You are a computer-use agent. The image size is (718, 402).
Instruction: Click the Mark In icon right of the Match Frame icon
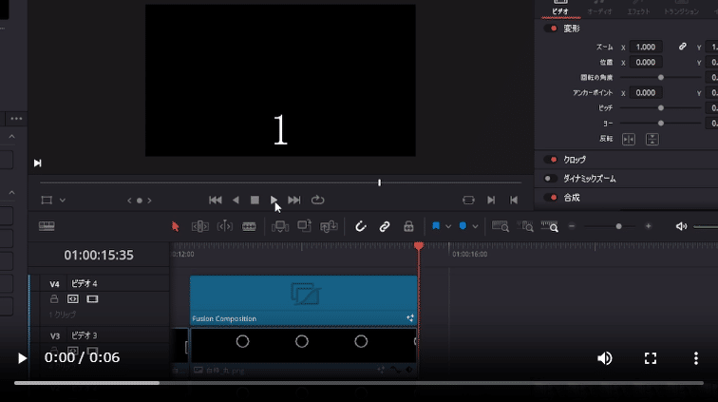[491, 200]
